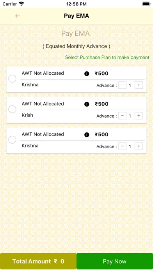Image resolution: width=153 pixels, height=271 pixels.
Task: Open info icon for the Krish plan
Action: click(87, 104)
